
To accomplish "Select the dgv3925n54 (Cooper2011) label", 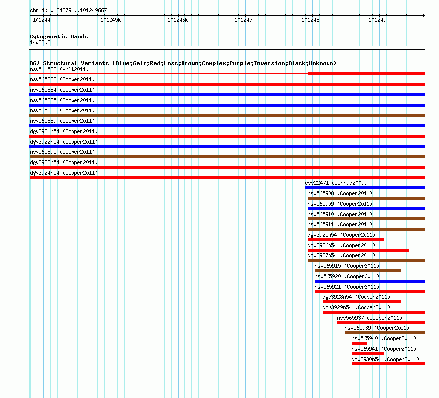I will click(x=341, y=235).
